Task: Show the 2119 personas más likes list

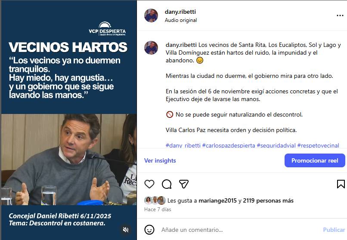Action: 268,201
